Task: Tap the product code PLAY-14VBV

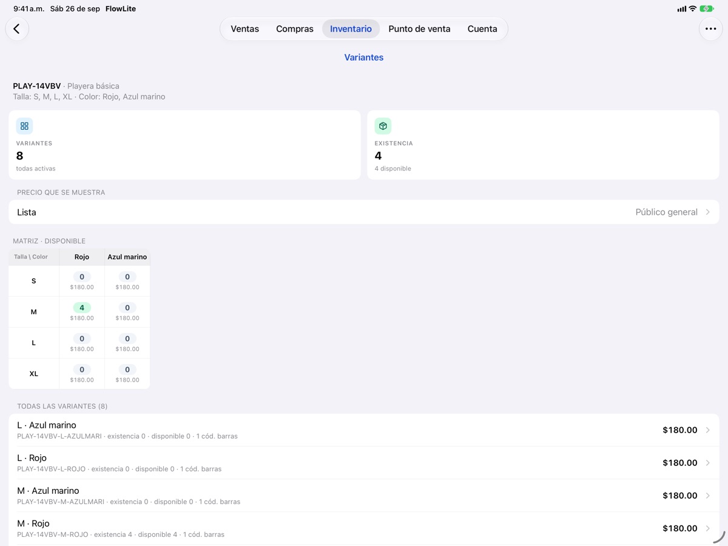Action: pyautogui.click(x=37, y=86)
